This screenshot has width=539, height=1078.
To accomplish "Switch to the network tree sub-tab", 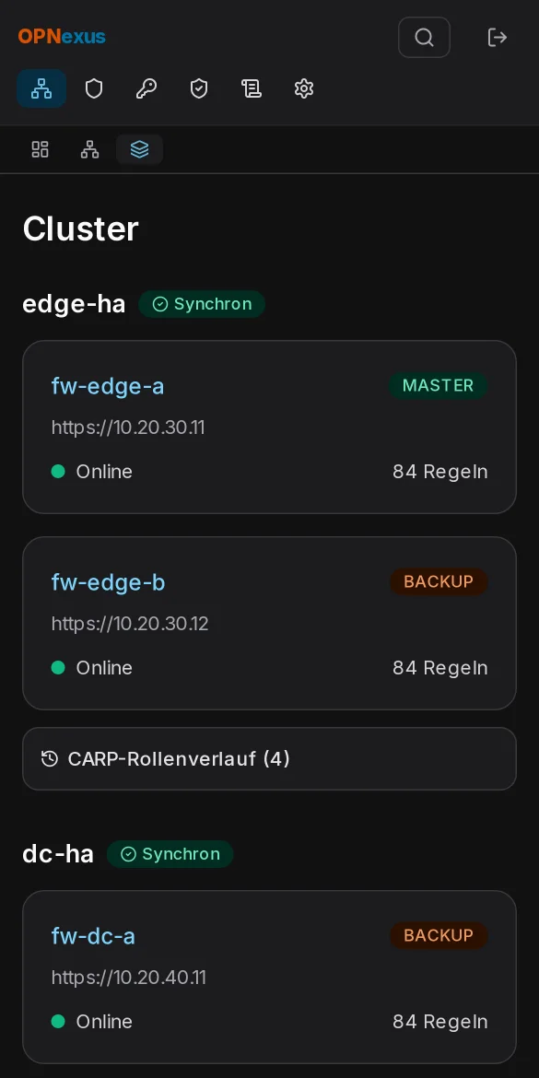I will point(90,149).
